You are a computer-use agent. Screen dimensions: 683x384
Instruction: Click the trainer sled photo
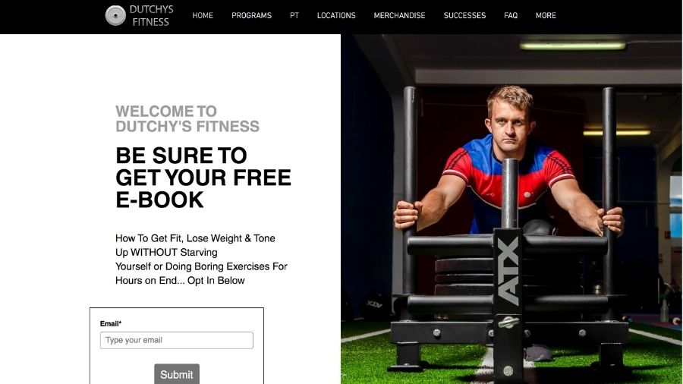click(511, 209)
